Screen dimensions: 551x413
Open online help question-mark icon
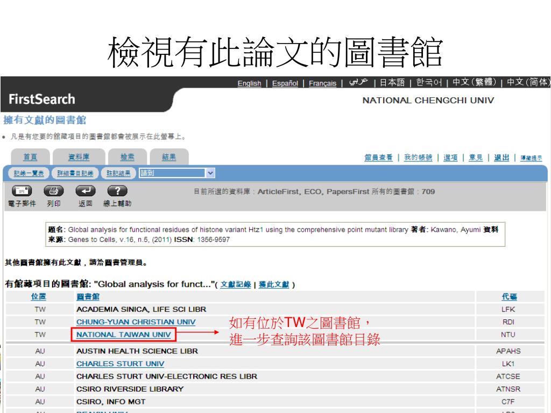tap(117, 191)
